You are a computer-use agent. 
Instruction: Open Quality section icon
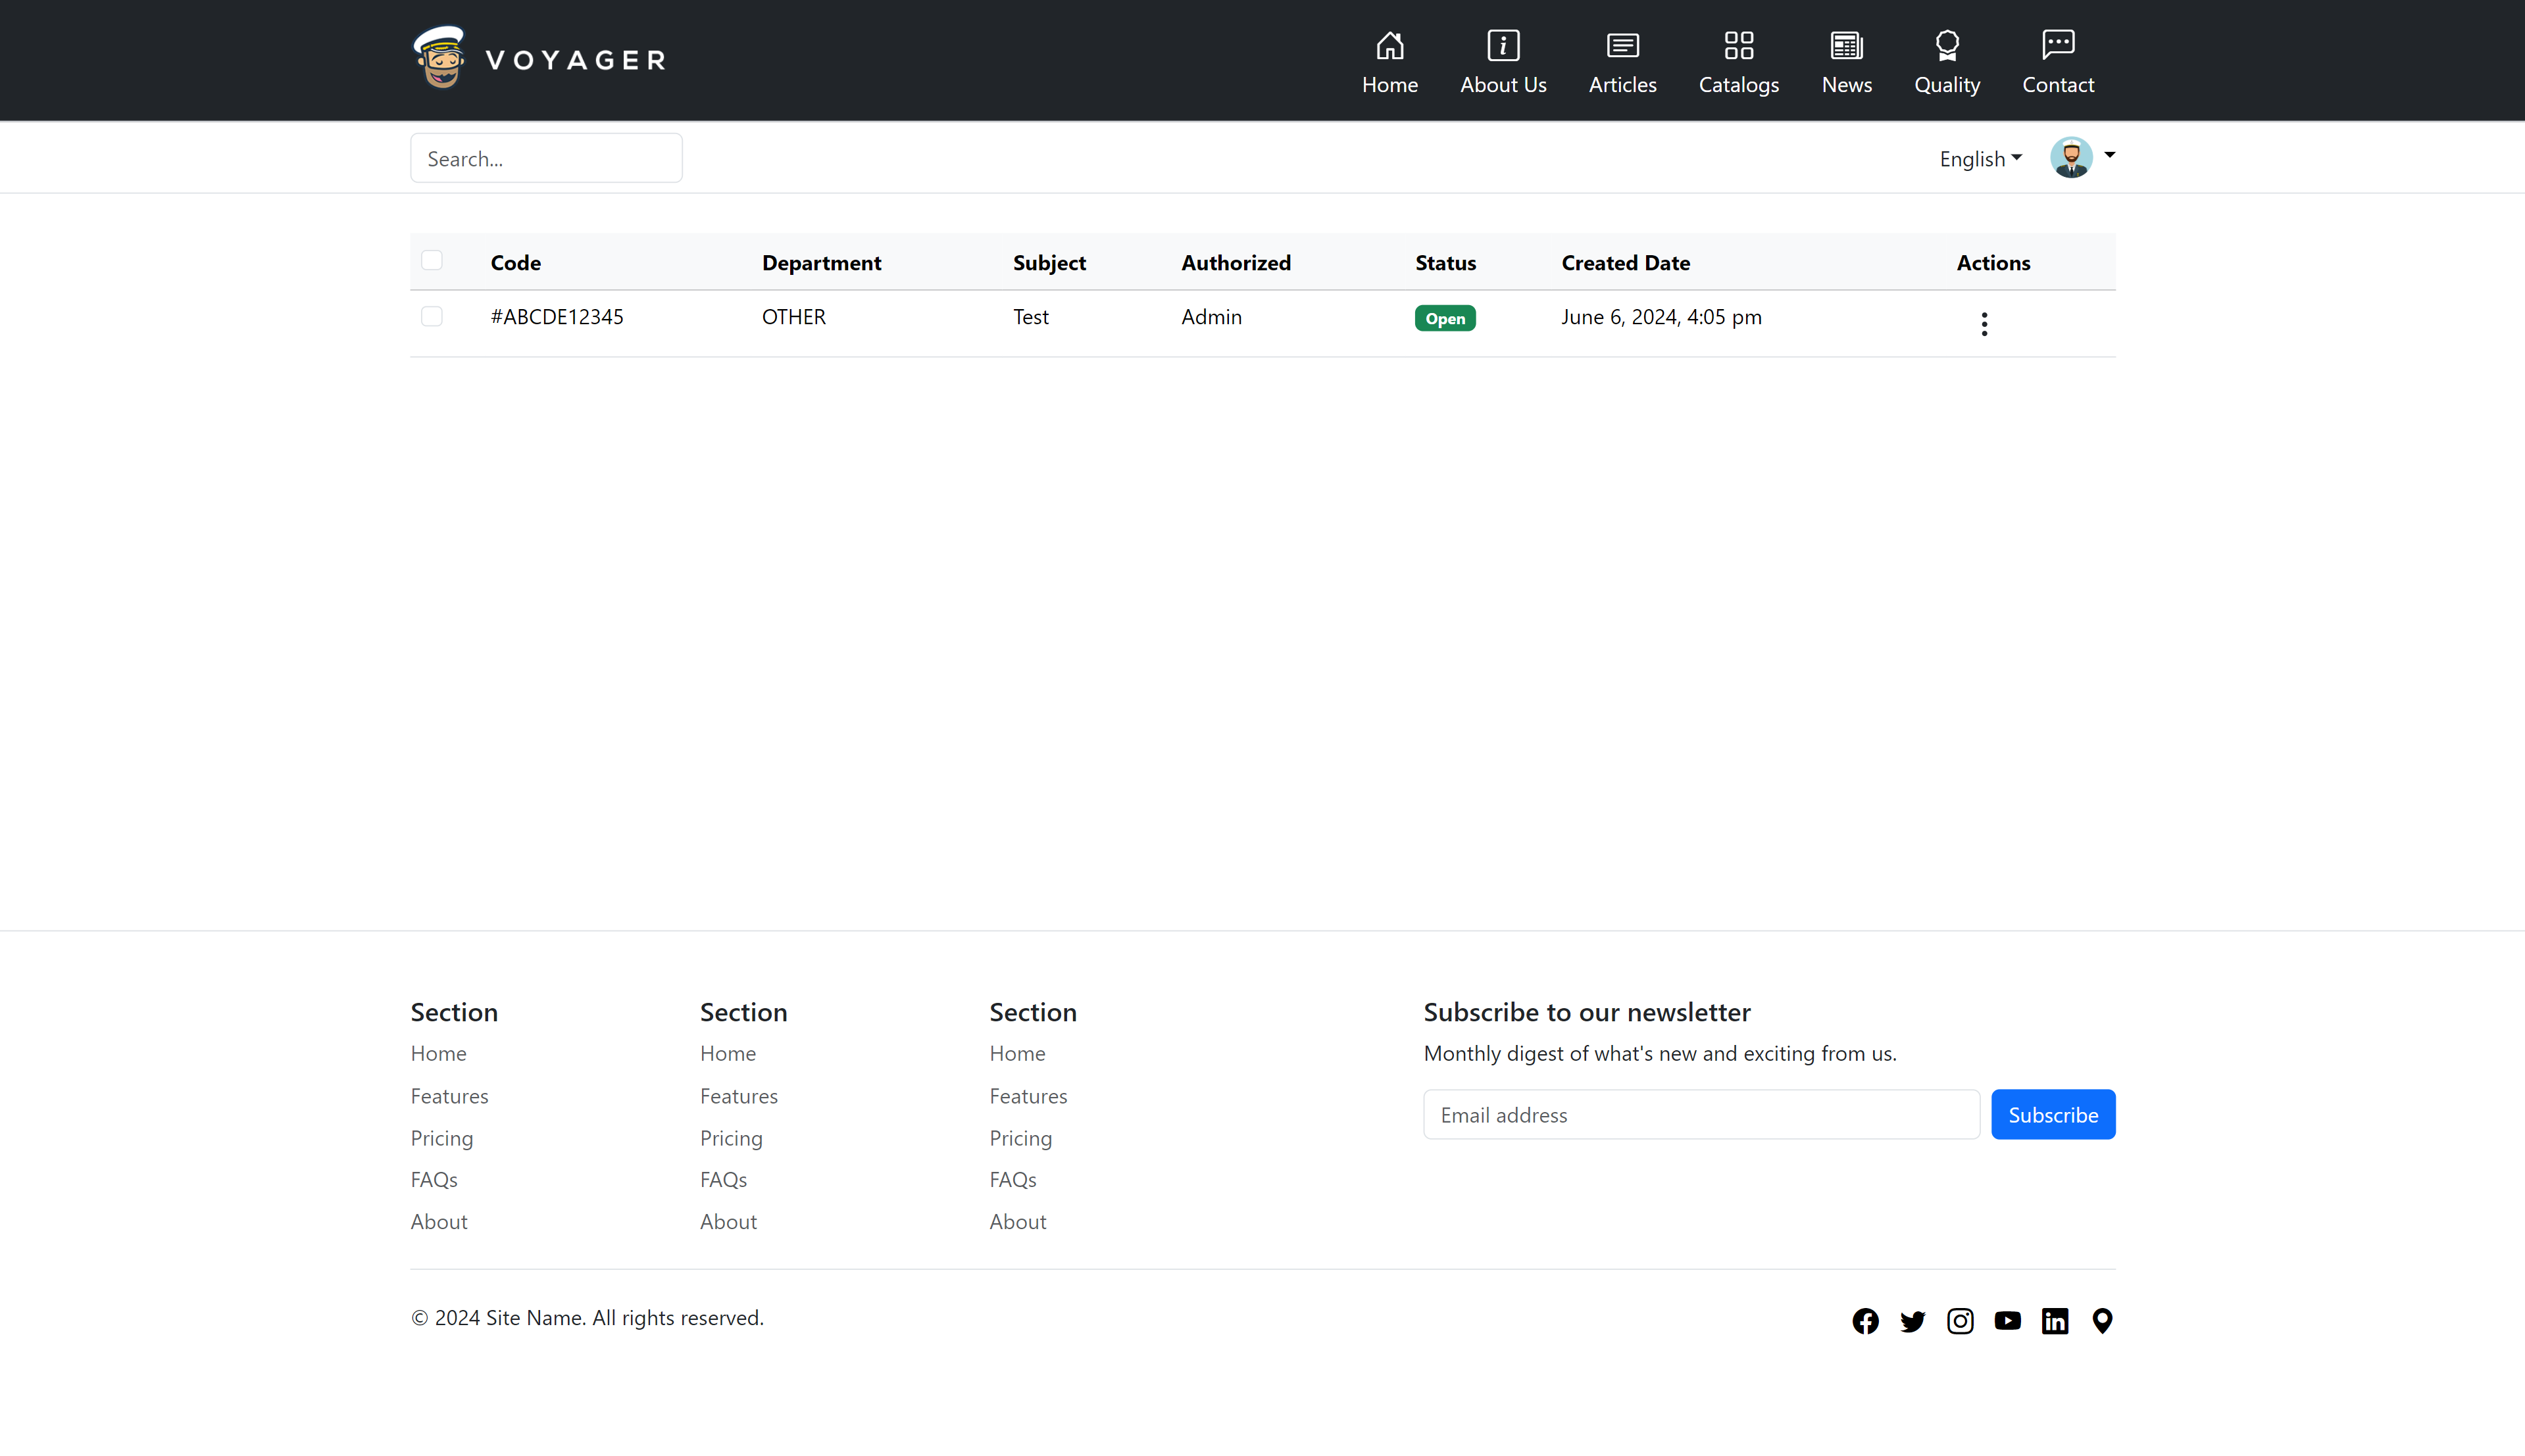click(x=1947, y=43)
